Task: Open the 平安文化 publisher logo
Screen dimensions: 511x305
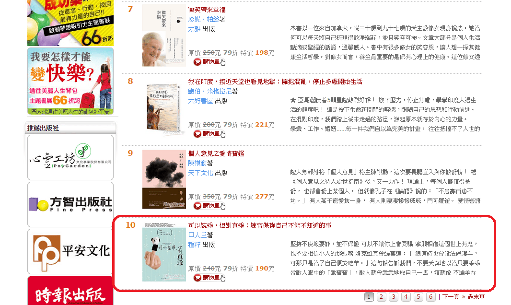Action: point(70,251)
